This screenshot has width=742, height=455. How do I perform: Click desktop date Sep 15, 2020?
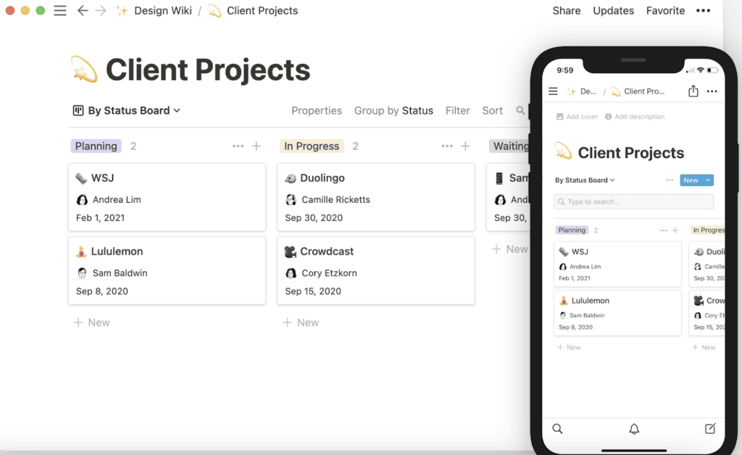313,291
